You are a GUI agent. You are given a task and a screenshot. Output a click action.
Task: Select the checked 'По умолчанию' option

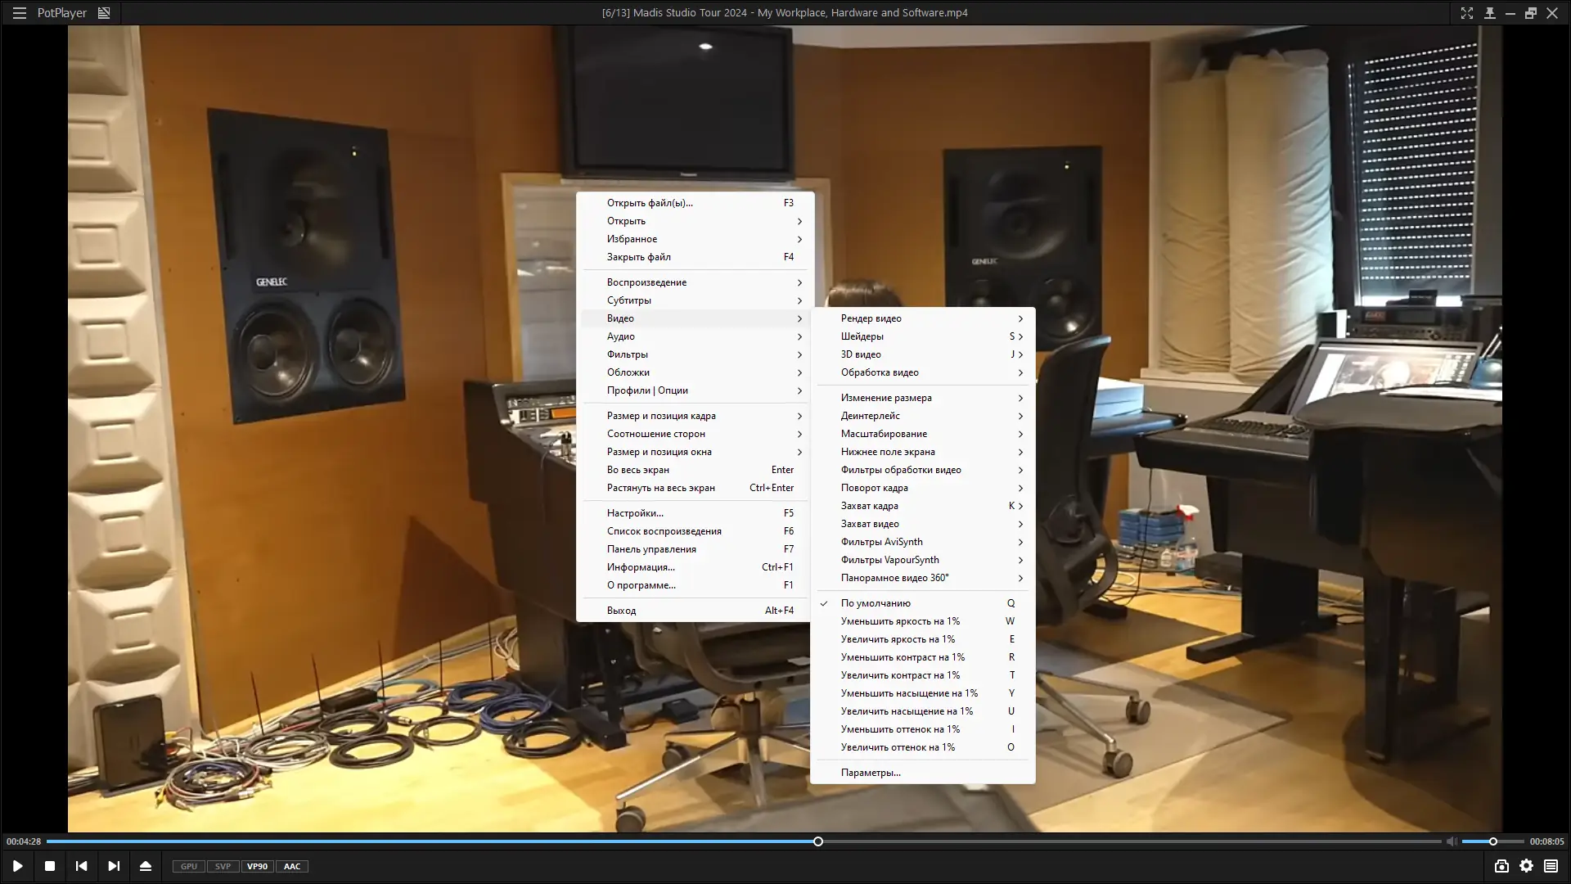click(876, 603)
